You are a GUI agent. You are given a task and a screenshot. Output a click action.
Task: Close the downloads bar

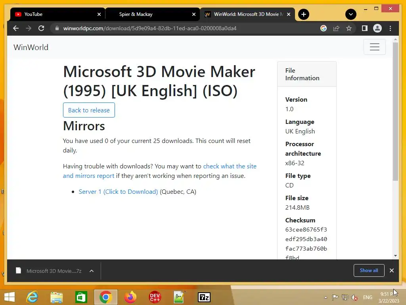click(x=392, y=270)
